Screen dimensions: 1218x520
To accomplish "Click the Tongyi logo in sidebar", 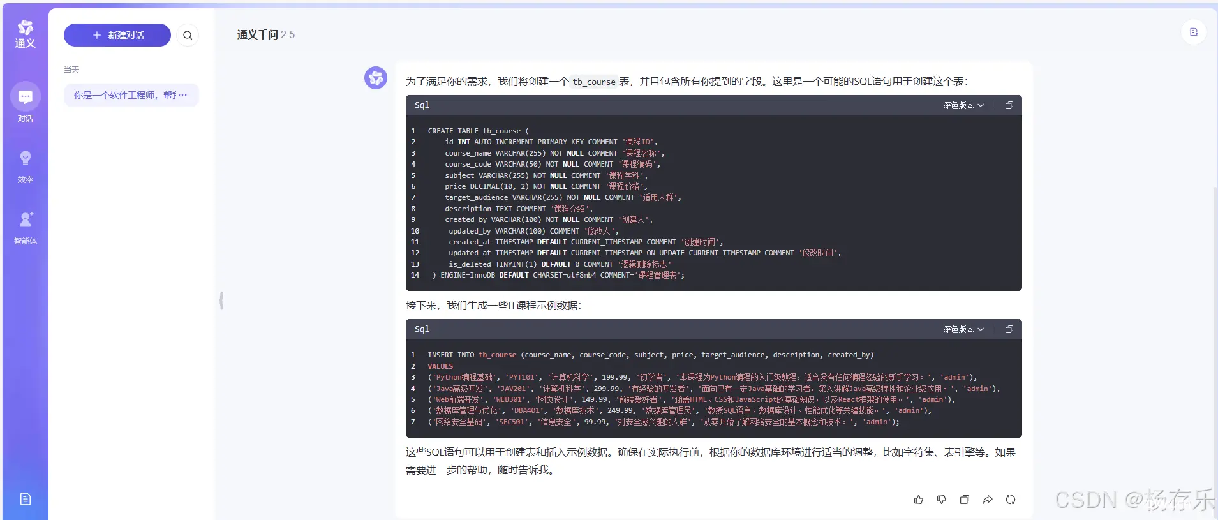I will 26,34.
